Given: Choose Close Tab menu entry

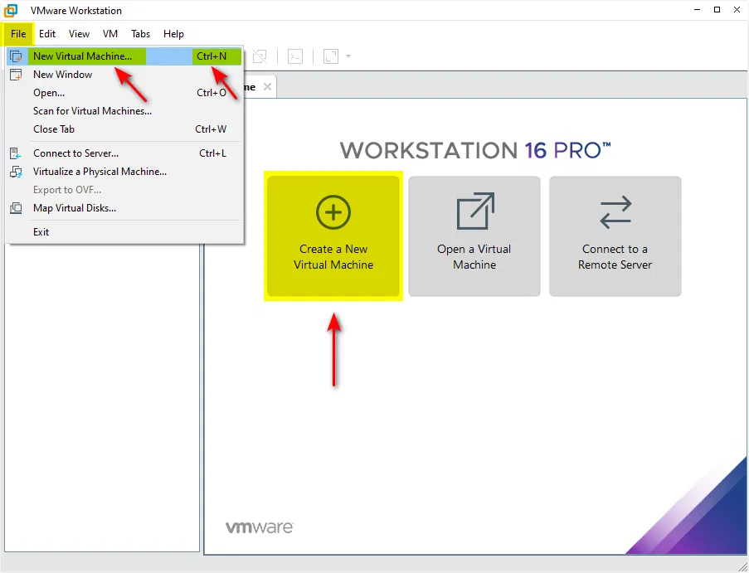Looking at the screenshot, I should pyautogui.click(x=124, y=129).
